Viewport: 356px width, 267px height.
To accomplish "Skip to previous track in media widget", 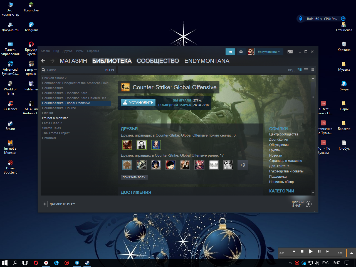I will (x=294, y=251).
